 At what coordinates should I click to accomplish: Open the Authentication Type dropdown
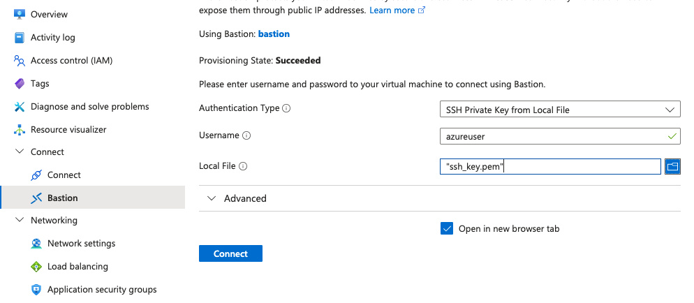pyautogui.click(x=560, y=109)
